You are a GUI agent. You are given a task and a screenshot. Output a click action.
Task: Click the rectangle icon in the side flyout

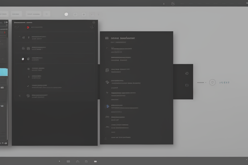click(x=187, y=85)
